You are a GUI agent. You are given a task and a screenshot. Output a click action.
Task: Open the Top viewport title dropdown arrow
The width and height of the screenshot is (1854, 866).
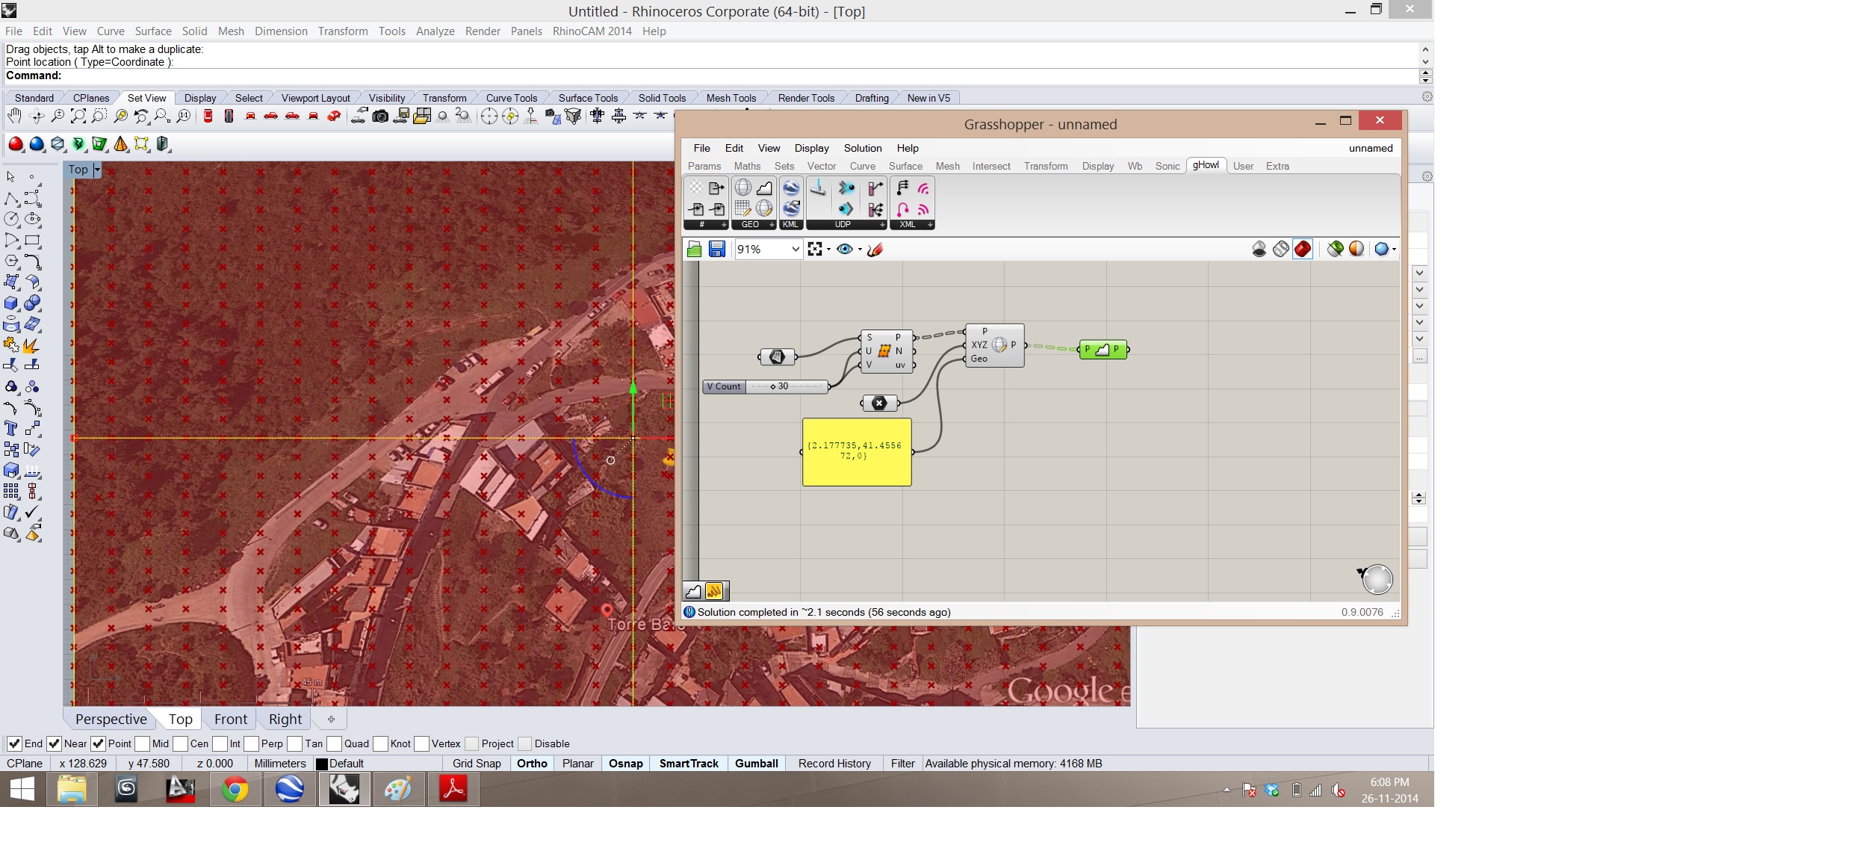tap(97, 170)
